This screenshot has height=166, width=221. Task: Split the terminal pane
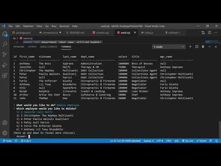[x=197, y=47]
